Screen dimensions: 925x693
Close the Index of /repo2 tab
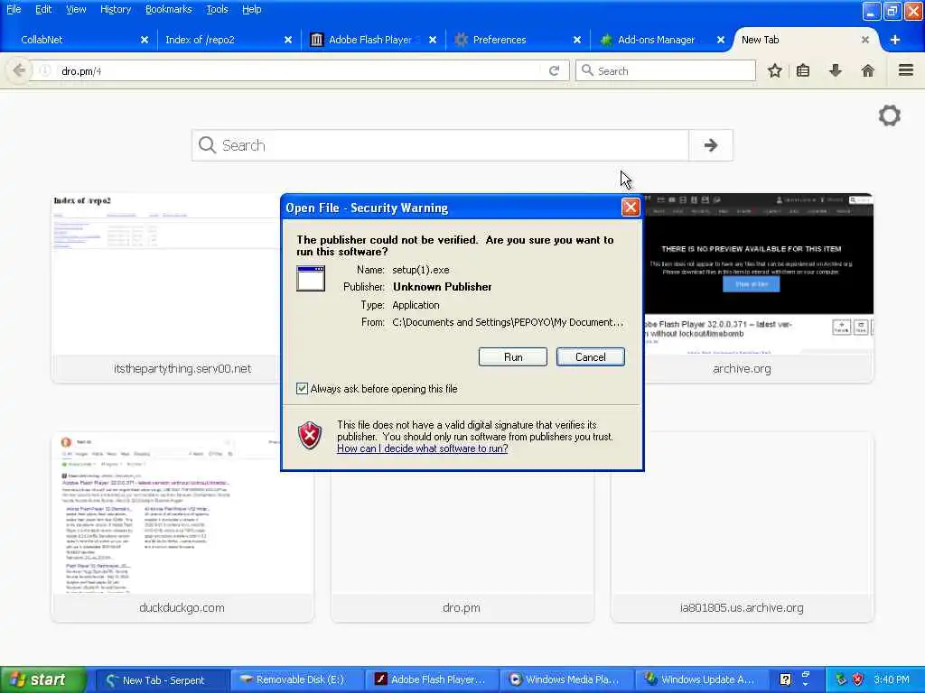tap(288, 40)
